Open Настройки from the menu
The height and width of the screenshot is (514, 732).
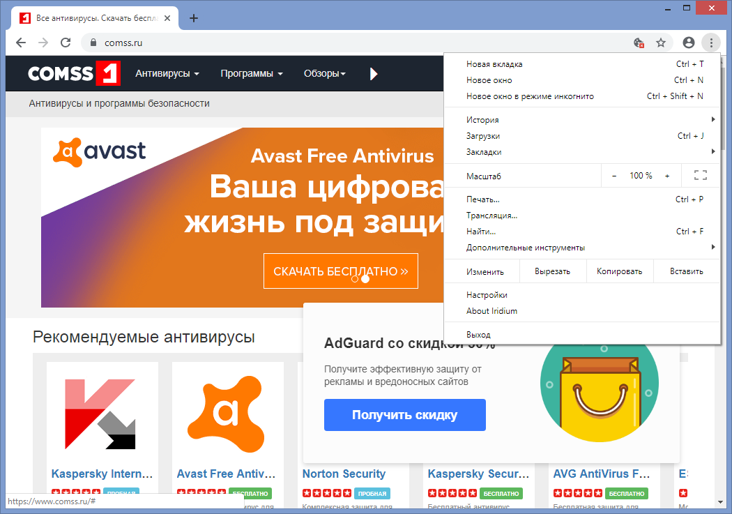coord(581,294)
